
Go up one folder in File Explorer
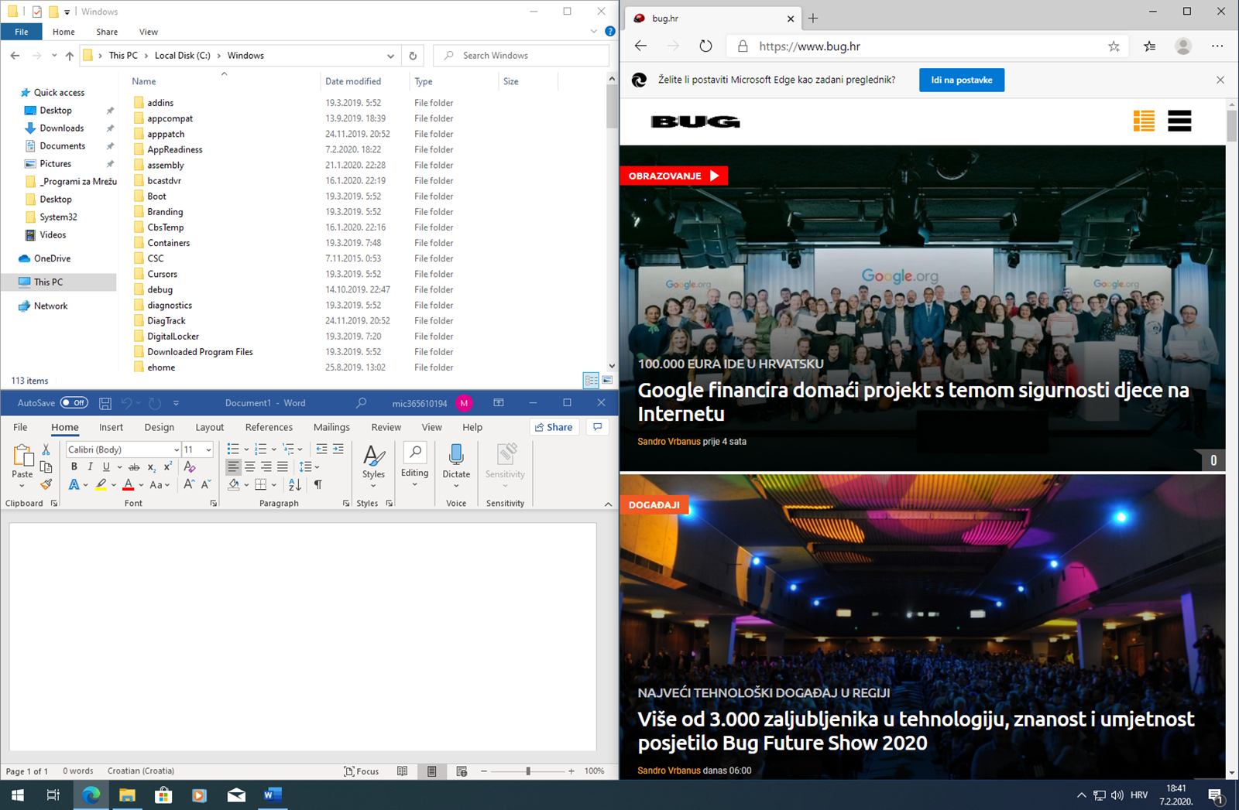pyautogui.click(x=70, y=56)
